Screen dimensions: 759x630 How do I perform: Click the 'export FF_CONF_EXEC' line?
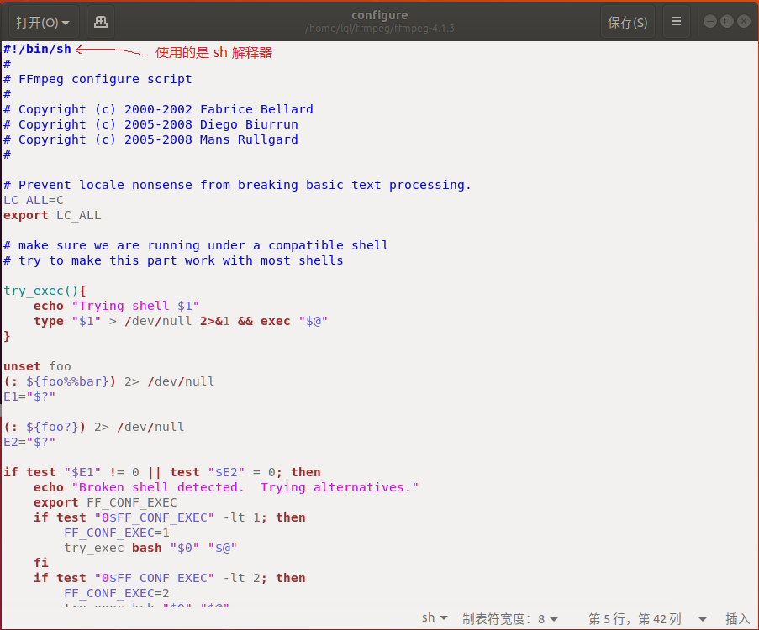pyautogui.click(x=105, y=503)
